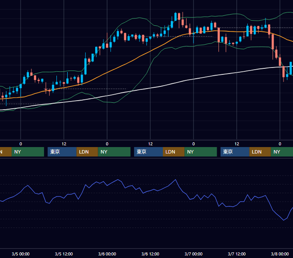Select the LDN session block on 3/6

174,152
